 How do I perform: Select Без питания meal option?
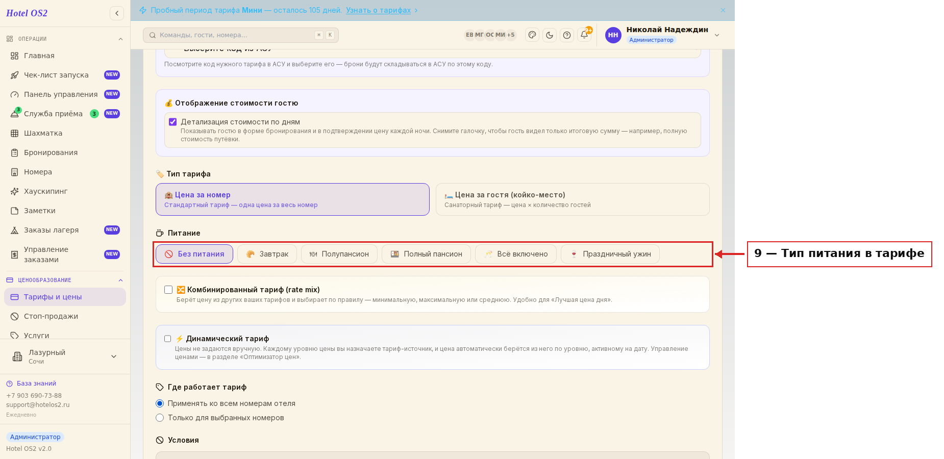[194, 254]
